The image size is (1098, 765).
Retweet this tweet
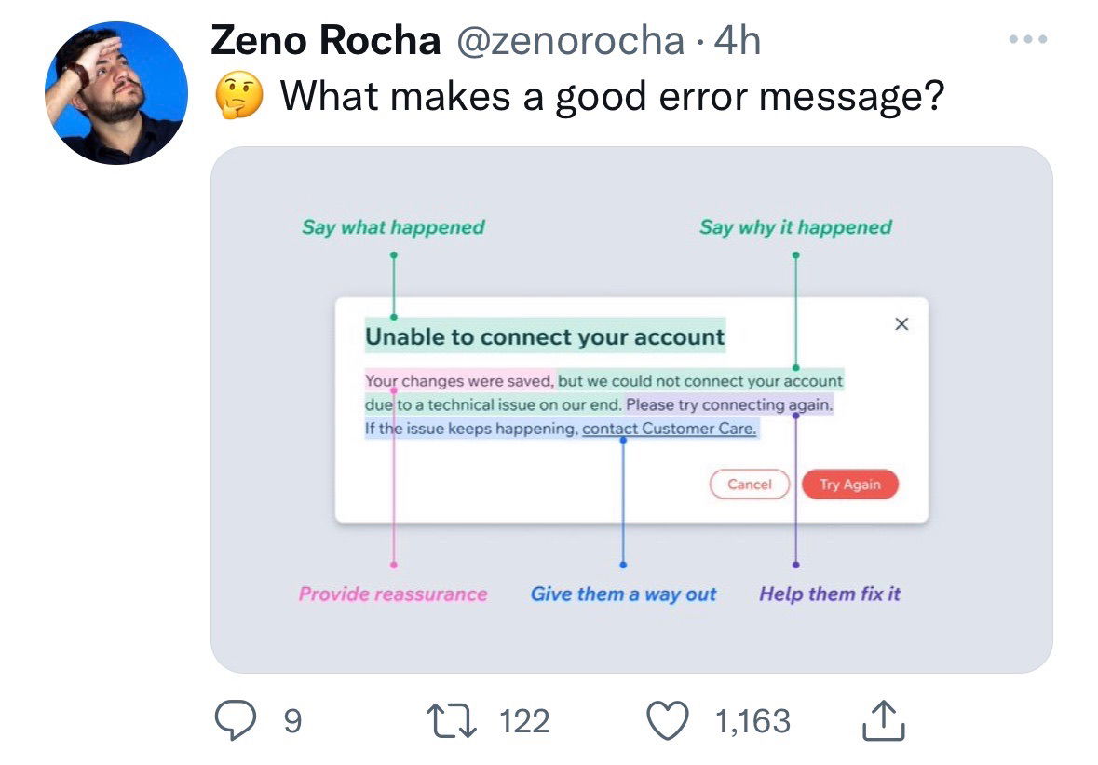[x=452, y=718]
